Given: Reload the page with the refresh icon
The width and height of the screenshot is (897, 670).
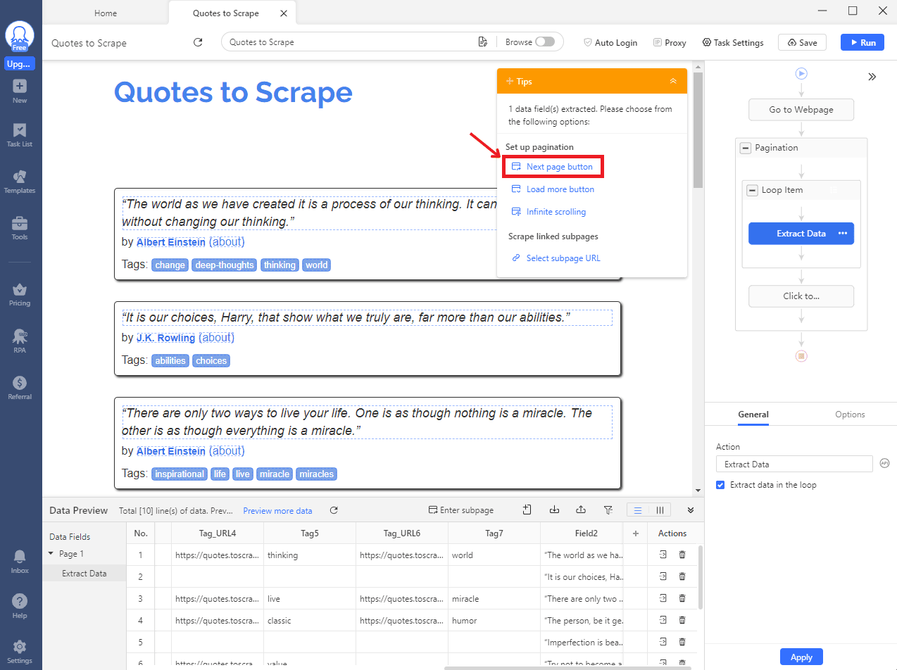Looking at the screenshot, I should 198,42.
